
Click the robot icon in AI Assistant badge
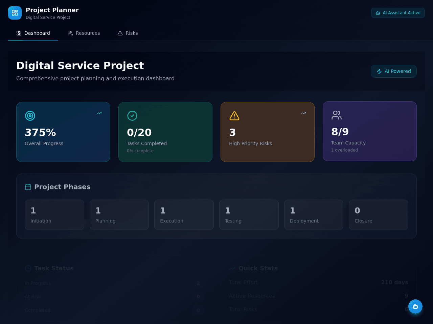[x=378, y=13]
